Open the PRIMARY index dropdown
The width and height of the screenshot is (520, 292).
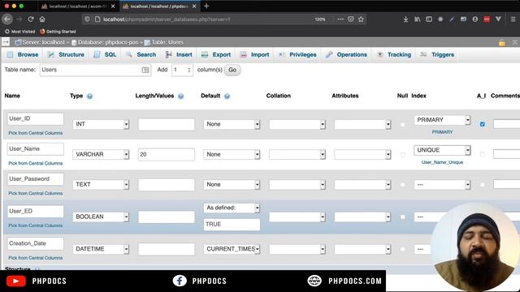(x=442, y=120)
